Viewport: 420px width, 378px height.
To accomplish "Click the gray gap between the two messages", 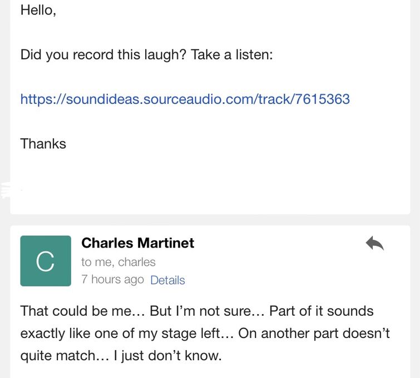I will point(210,220).
